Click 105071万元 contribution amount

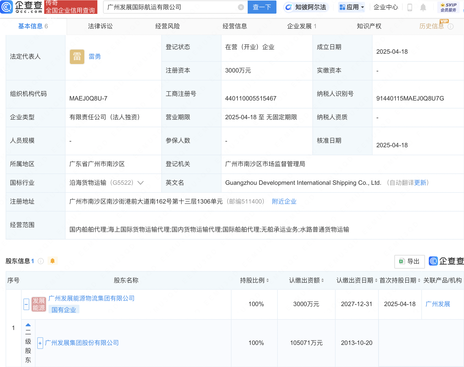[x=306, y=343]
